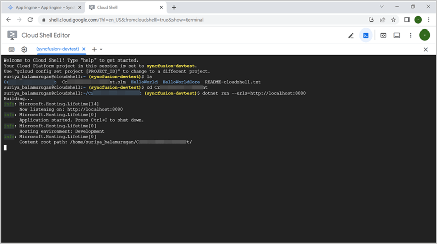
Task: Toggle the browser side panel
Action: 407,20
